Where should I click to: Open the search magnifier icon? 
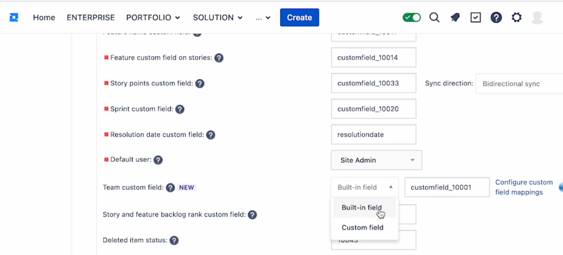(434, 17)
